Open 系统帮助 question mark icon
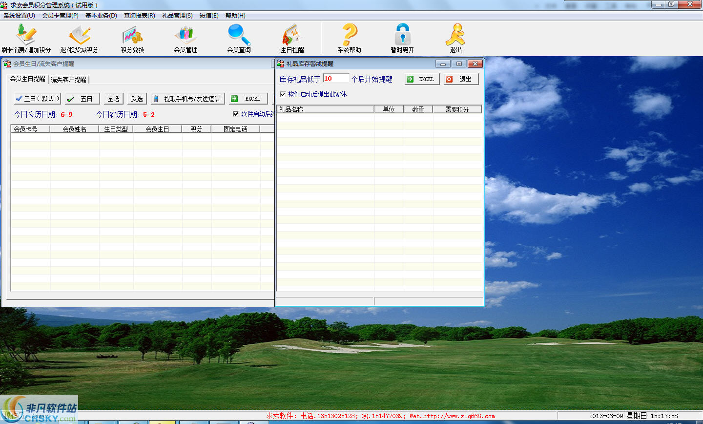 [x=349, y=38]
